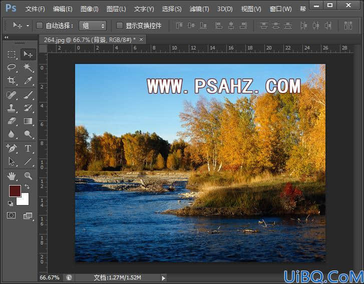This screenshot has height=284, width=364.
Task: Select the Lasso tool
Action: click(x=12, y=67)
